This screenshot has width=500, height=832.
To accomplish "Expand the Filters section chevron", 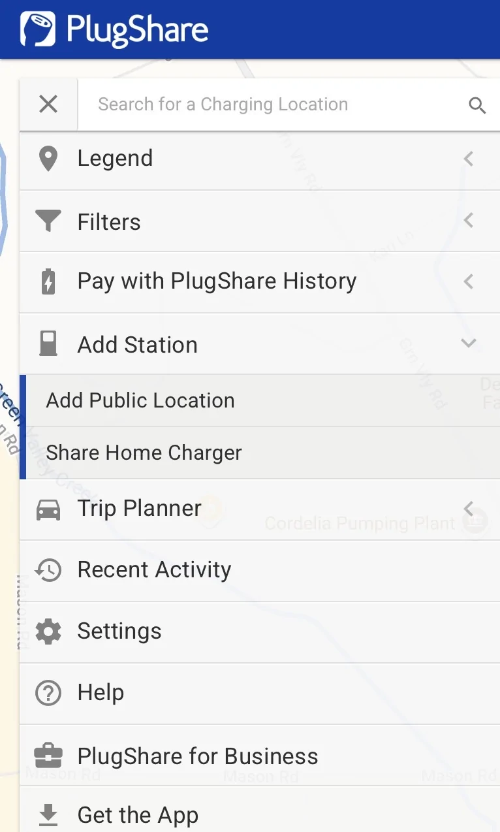I will (469, 221).
